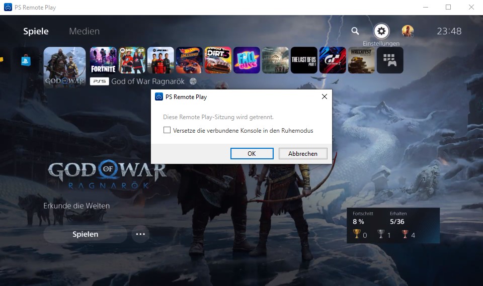Click the bronze trophy icon
This screenshot has height=286, width=483.
point(405,234)
